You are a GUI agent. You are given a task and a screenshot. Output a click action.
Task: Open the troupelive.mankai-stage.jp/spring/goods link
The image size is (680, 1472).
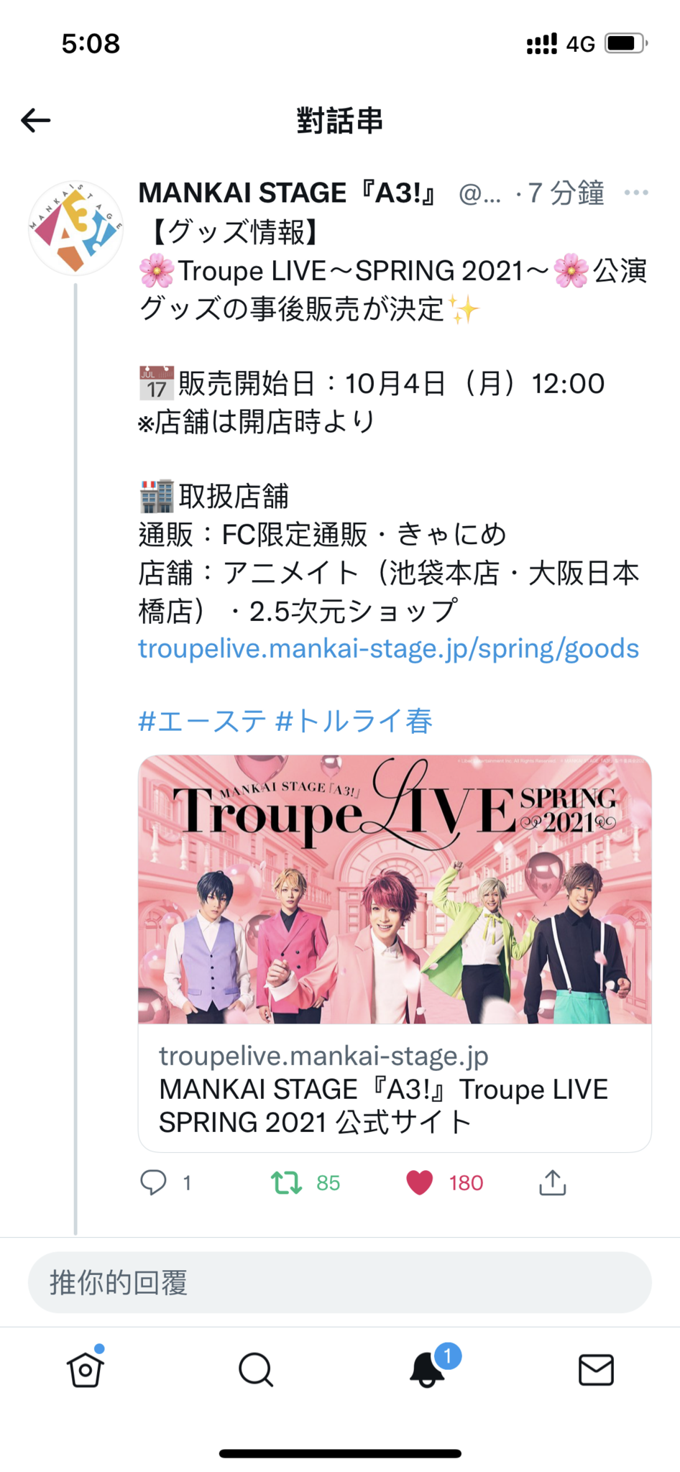(x=388, y=648)
